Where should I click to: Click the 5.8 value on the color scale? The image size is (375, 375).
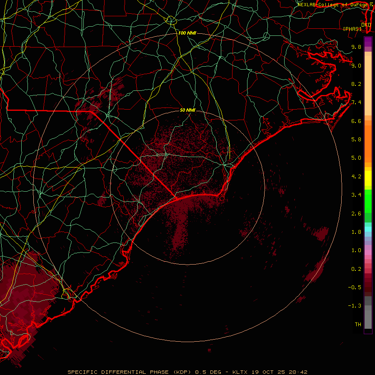356,140
